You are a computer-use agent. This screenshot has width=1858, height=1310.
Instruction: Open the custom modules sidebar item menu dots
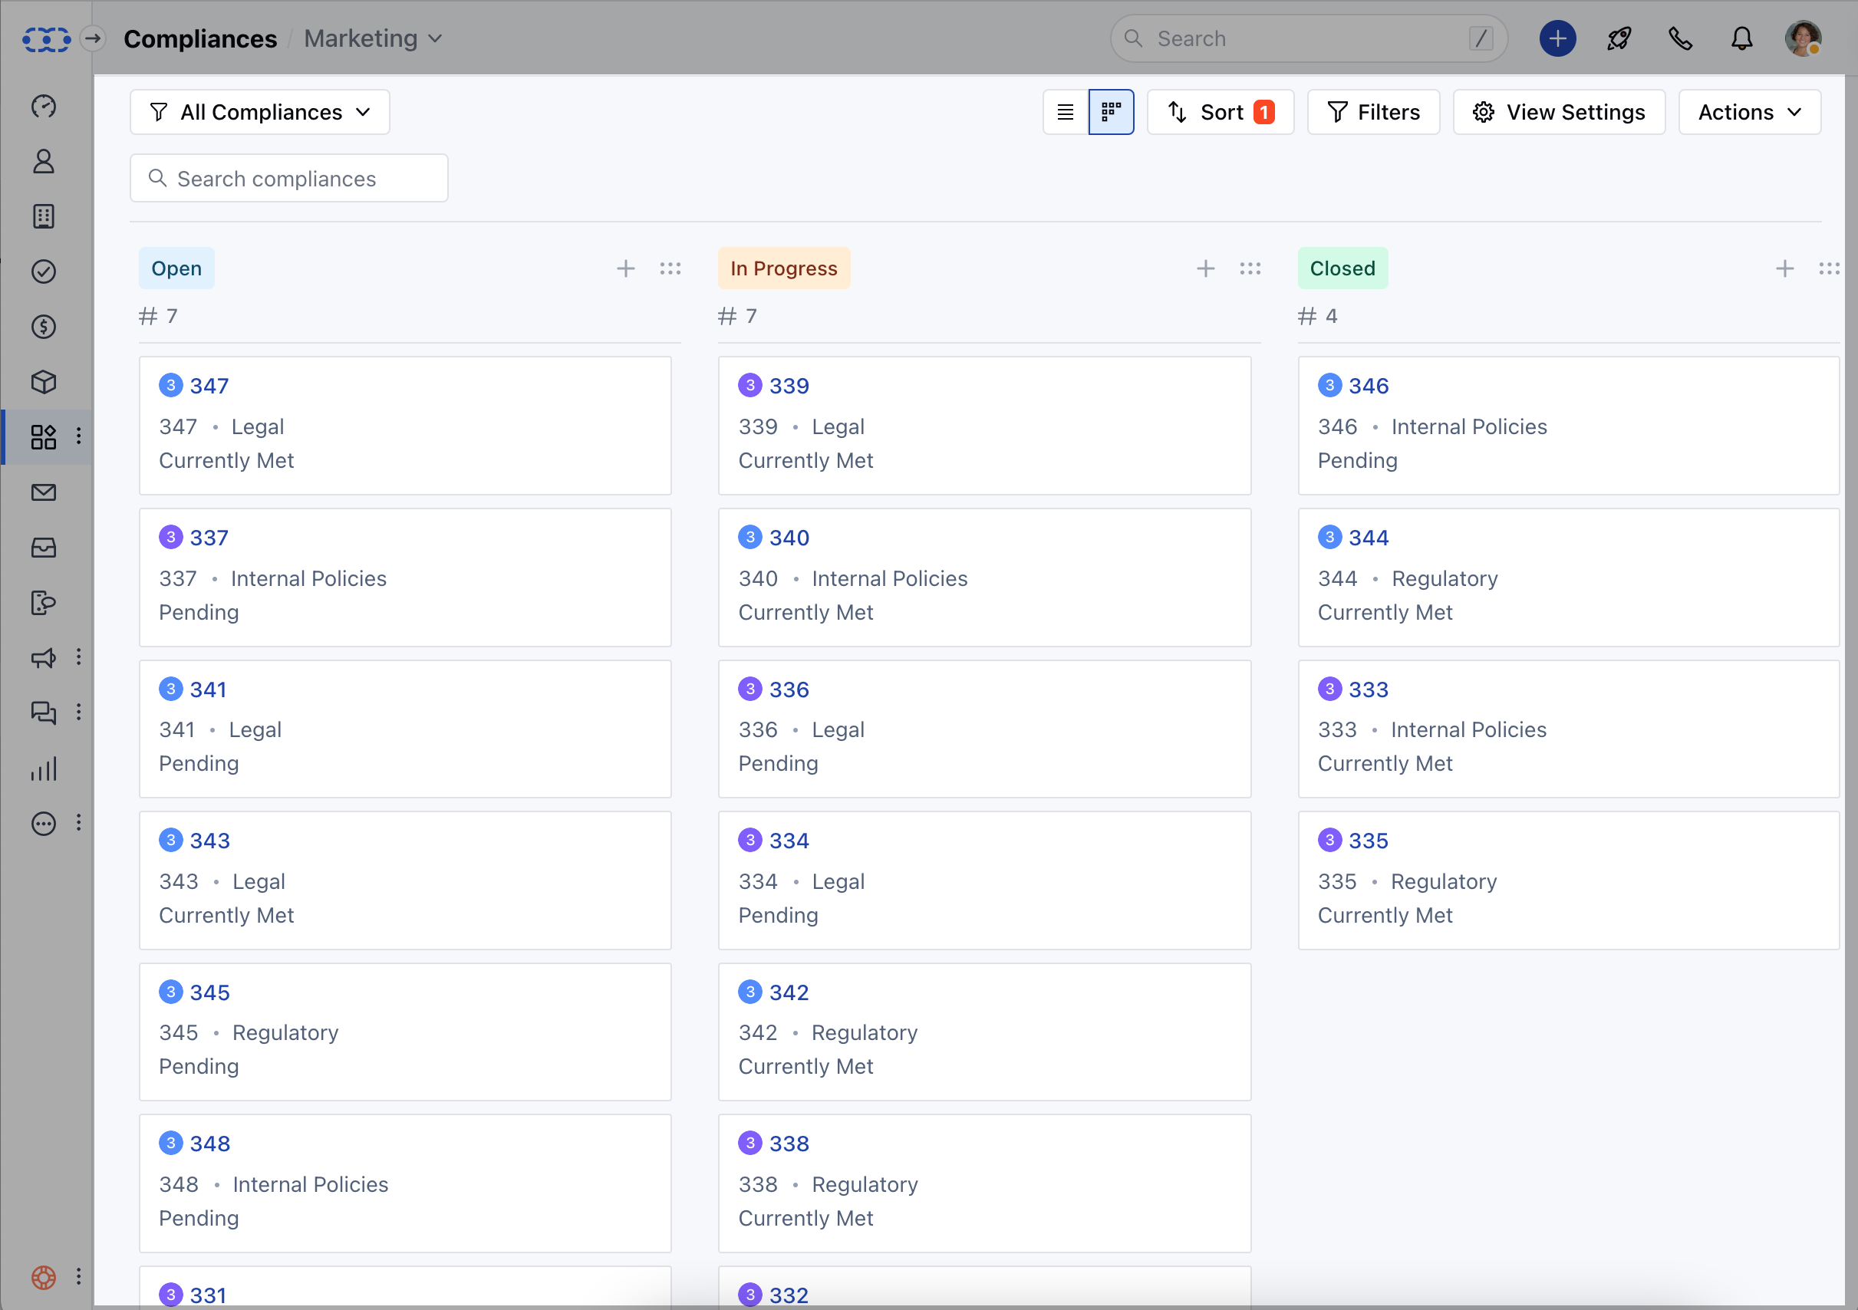(78, 436)
